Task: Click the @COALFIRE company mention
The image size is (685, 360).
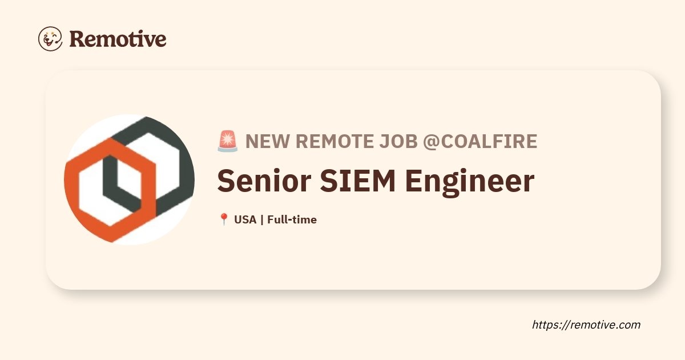Action: (480, 141)
